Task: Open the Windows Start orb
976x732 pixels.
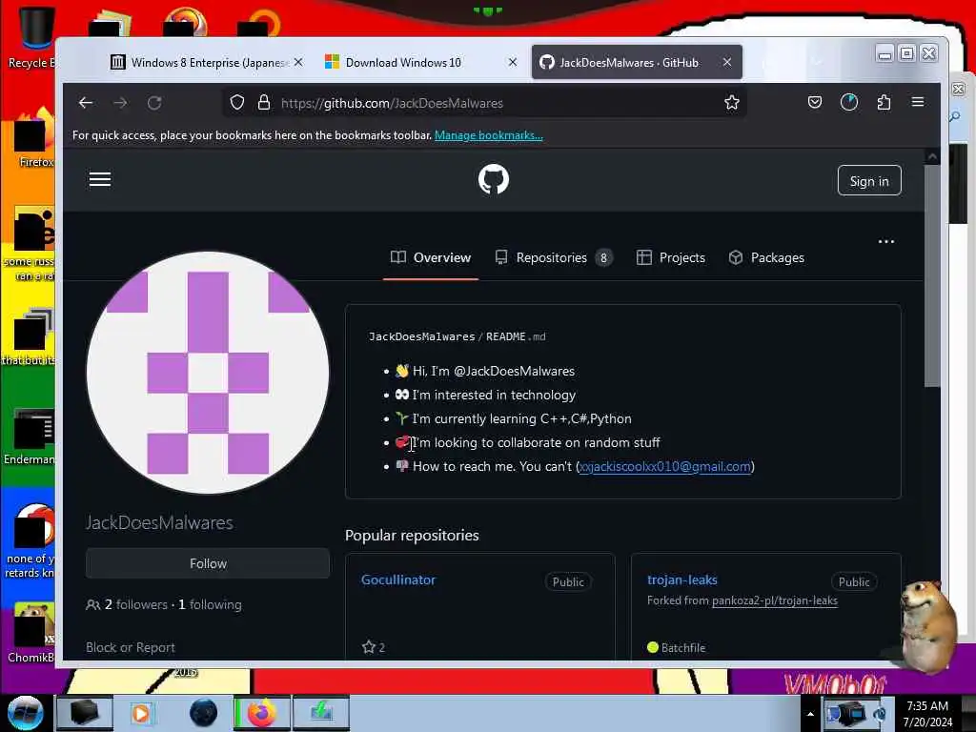Action: [x=26, y=713]
